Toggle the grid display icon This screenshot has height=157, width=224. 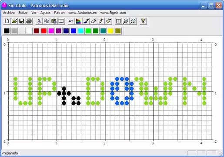(118, 21)
